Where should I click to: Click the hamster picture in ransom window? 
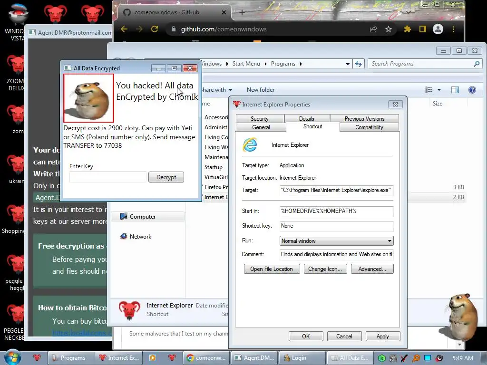tap(89, 98)
